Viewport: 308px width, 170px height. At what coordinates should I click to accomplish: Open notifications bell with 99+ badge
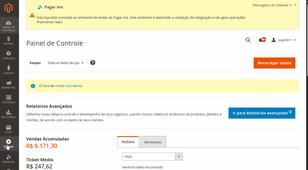pos(262,40)
